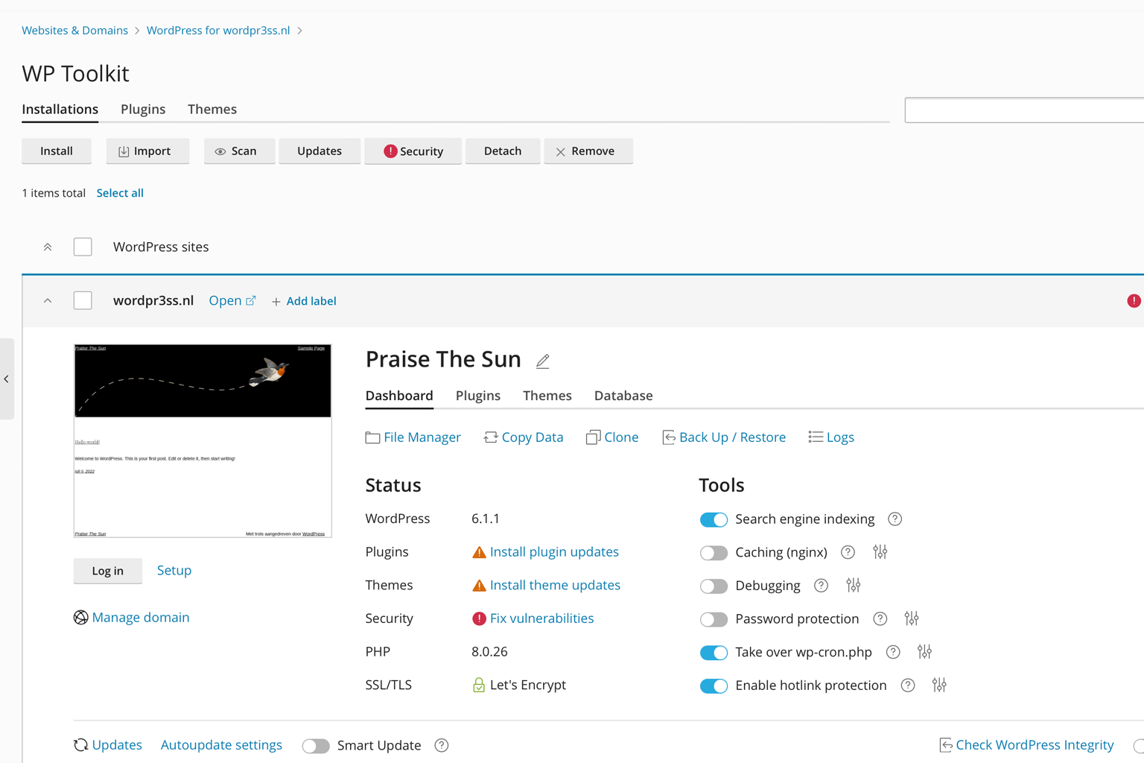The image size is (1144, 763).
Task: Open the site title edit pencil icon
Action: (542, 361)
